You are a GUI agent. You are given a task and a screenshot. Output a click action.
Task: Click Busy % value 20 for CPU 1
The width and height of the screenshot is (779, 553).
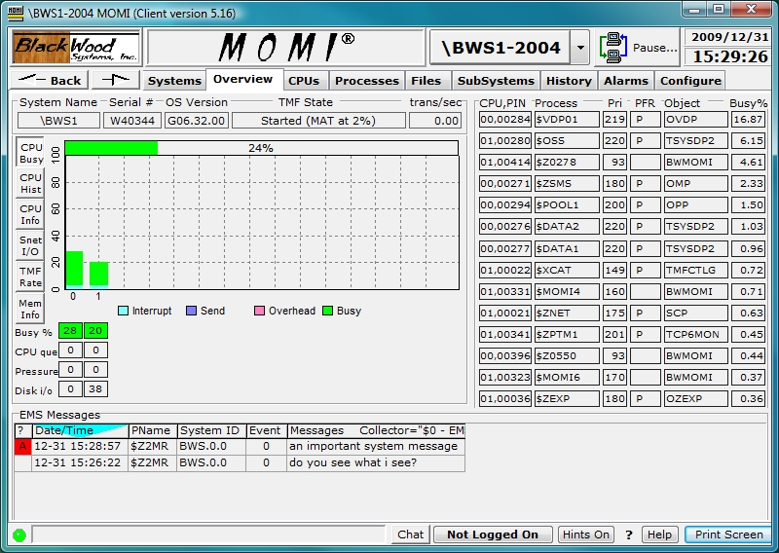(x=95, y=330)
